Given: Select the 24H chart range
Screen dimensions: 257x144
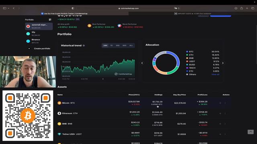Looking at the screenshot, I should 105,46.
